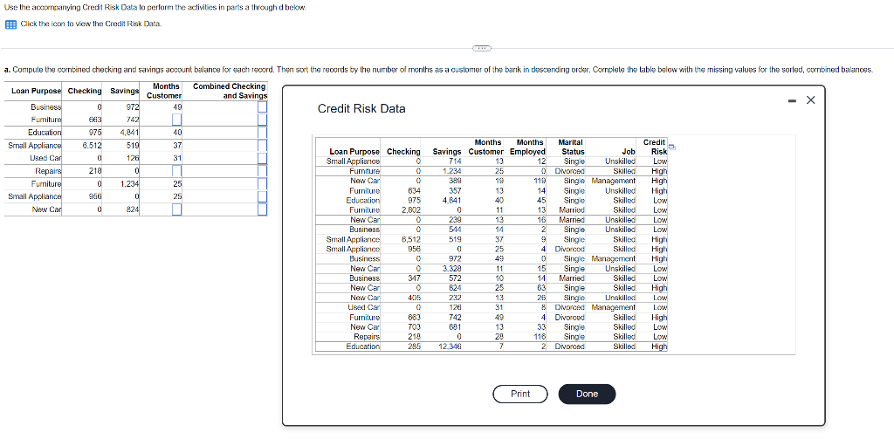Click the table icon to view Credit Risk Data
This screenshot has width=894, height=439.
[10, 24]
